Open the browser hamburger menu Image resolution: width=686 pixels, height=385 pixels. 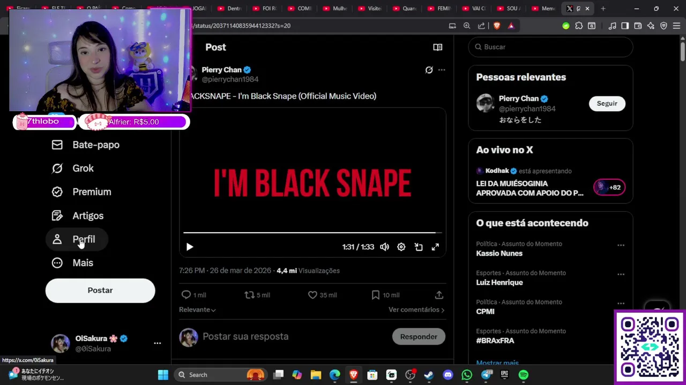(x=676, y=26)
